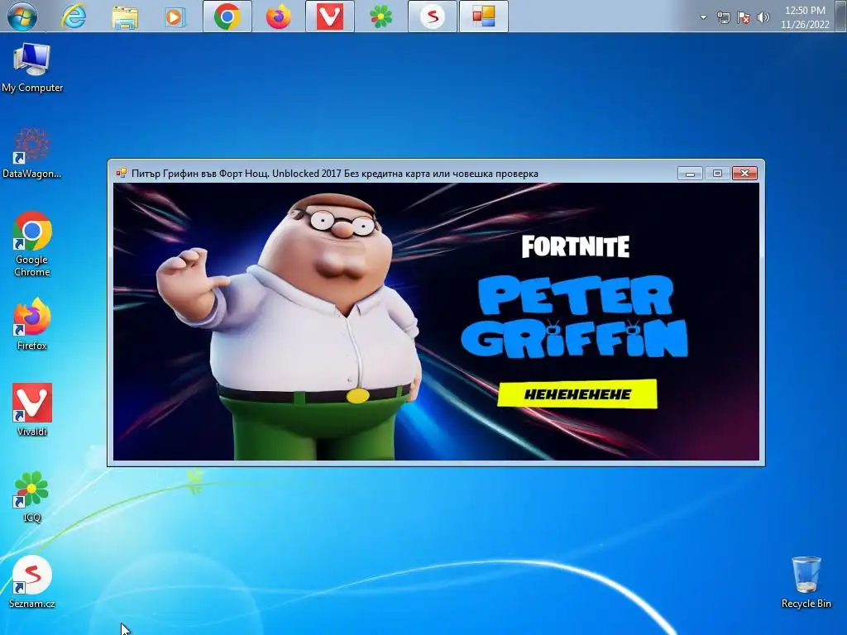
Task: Maximize the Peter Griffin window
Action: 717,174
